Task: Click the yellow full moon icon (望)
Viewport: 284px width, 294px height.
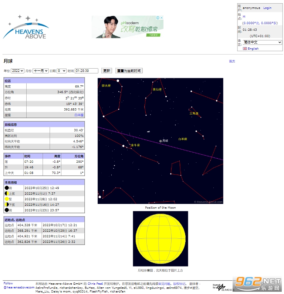Action: pyautogui.click(x=7, y=199)
